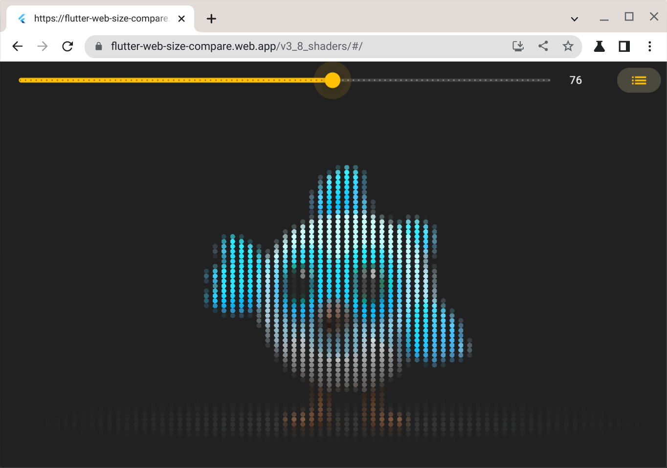Image resolution: width=667 pixels, height=468 pixels.
Task: Maximize the browser window
Action: 629,17
